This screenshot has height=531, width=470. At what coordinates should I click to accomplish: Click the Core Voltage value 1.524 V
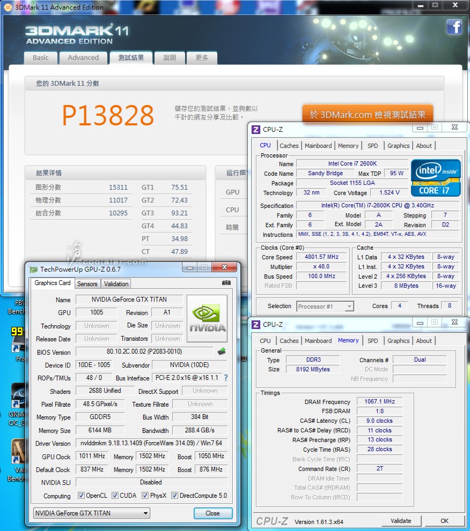[390, 193]
